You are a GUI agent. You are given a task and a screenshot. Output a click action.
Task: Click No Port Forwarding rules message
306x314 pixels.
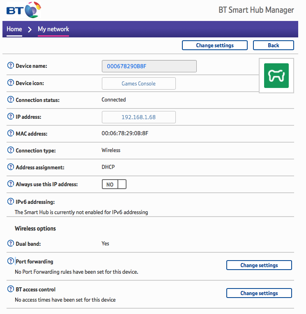pos(76,272)
